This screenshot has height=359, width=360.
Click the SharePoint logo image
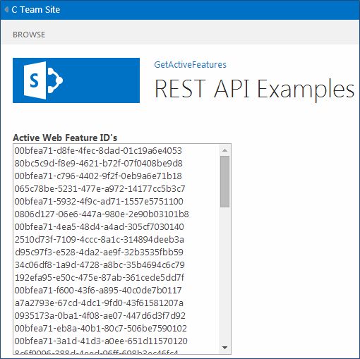76,80
